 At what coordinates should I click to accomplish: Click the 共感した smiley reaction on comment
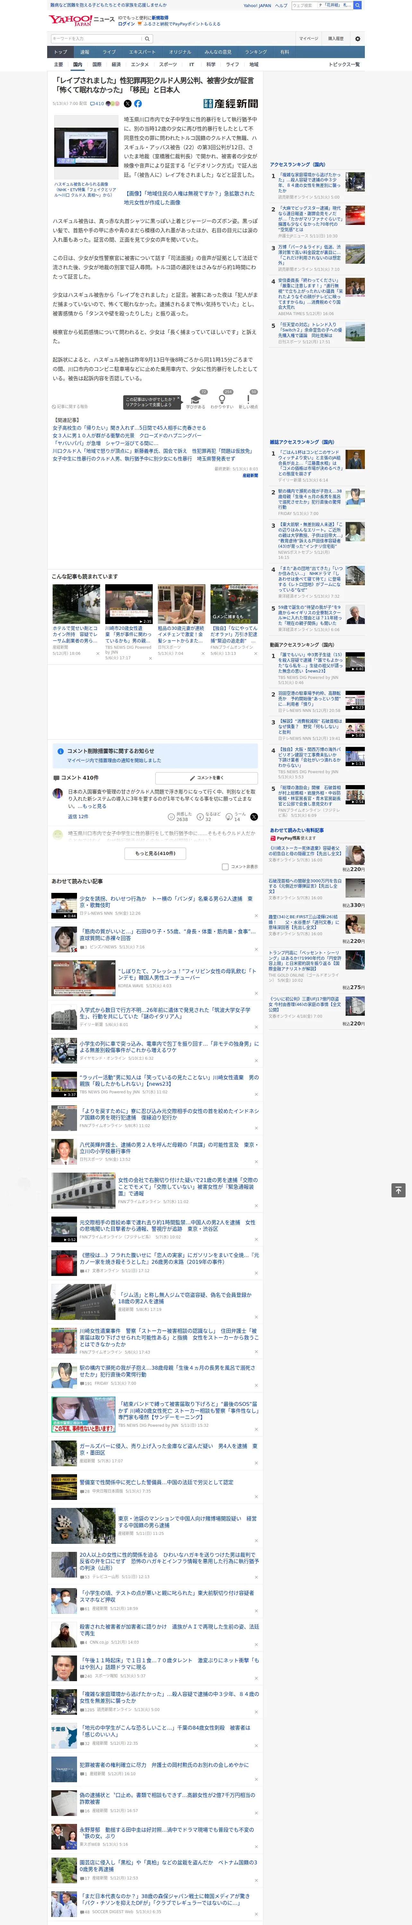pos(171,817)
